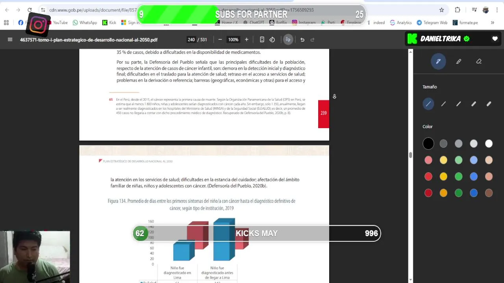Choose the second pen size
The image size is (504, 283).
pyautogui.click(x=443, y=104)
